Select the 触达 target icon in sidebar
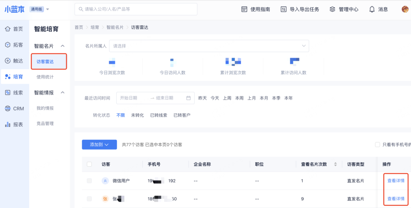 tap(8, 61)
